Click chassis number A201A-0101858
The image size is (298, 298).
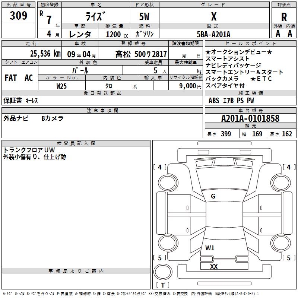tap(250, 118)
